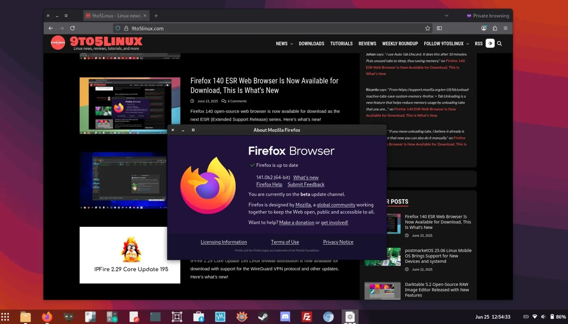This screenshot has height=324, width=568.
Task: Open the FOLLOW 9TO5LINUX dropdown
Action: (446, 43)
